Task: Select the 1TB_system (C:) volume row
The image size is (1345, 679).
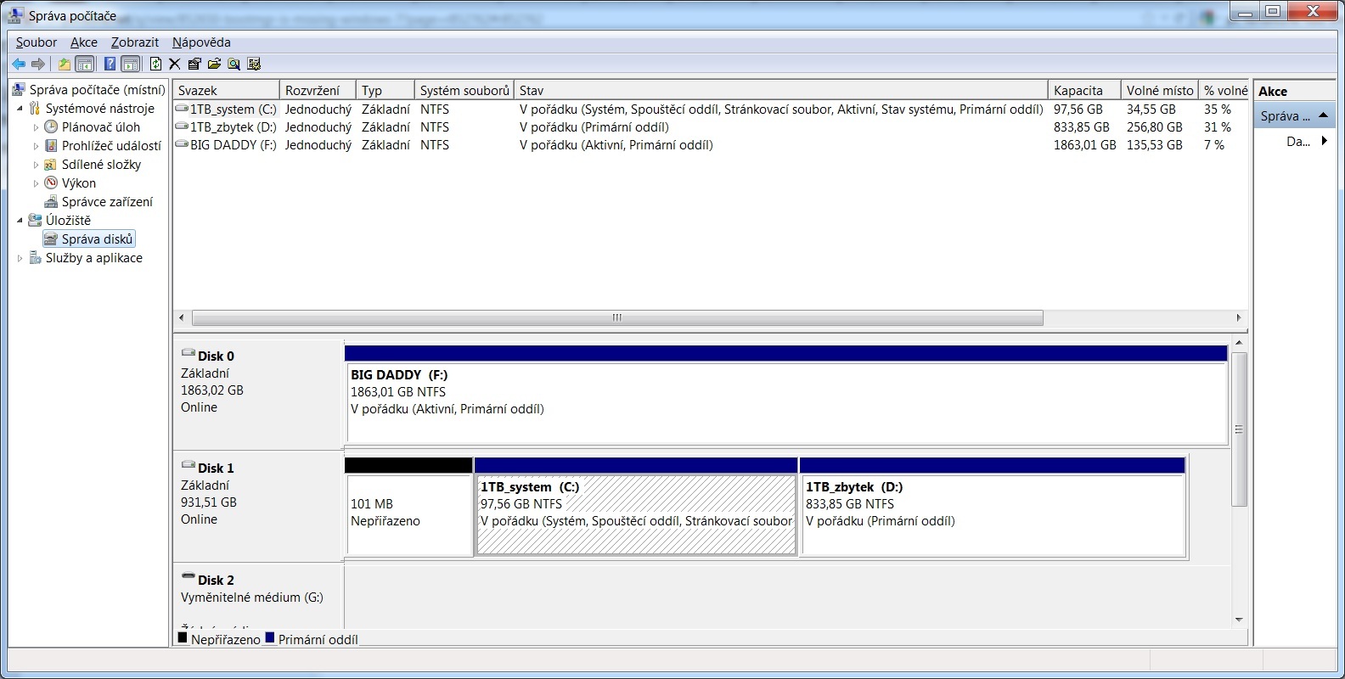Action: [x=712, y=109]
